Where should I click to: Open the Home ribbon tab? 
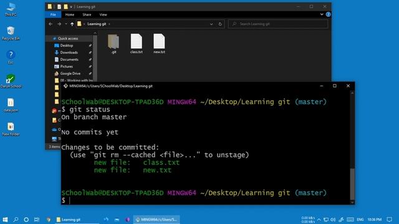pos(69,14)
